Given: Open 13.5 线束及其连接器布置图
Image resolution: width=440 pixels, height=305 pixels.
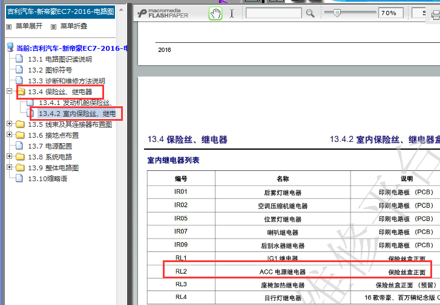Looking at the screenshot, I should pyautogui.click(x=70, y=124).
